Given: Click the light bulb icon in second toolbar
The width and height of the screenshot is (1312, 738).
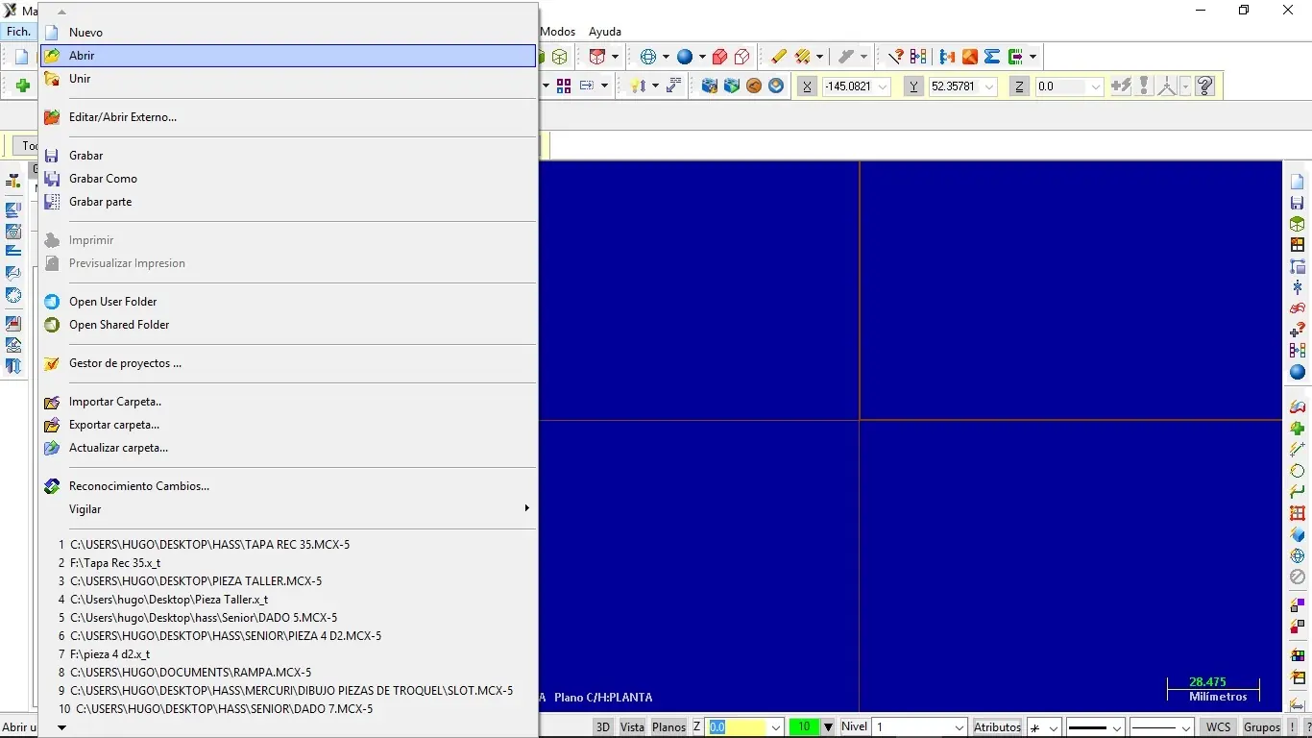Looking at the screenshot, I should tap(637, 86).
